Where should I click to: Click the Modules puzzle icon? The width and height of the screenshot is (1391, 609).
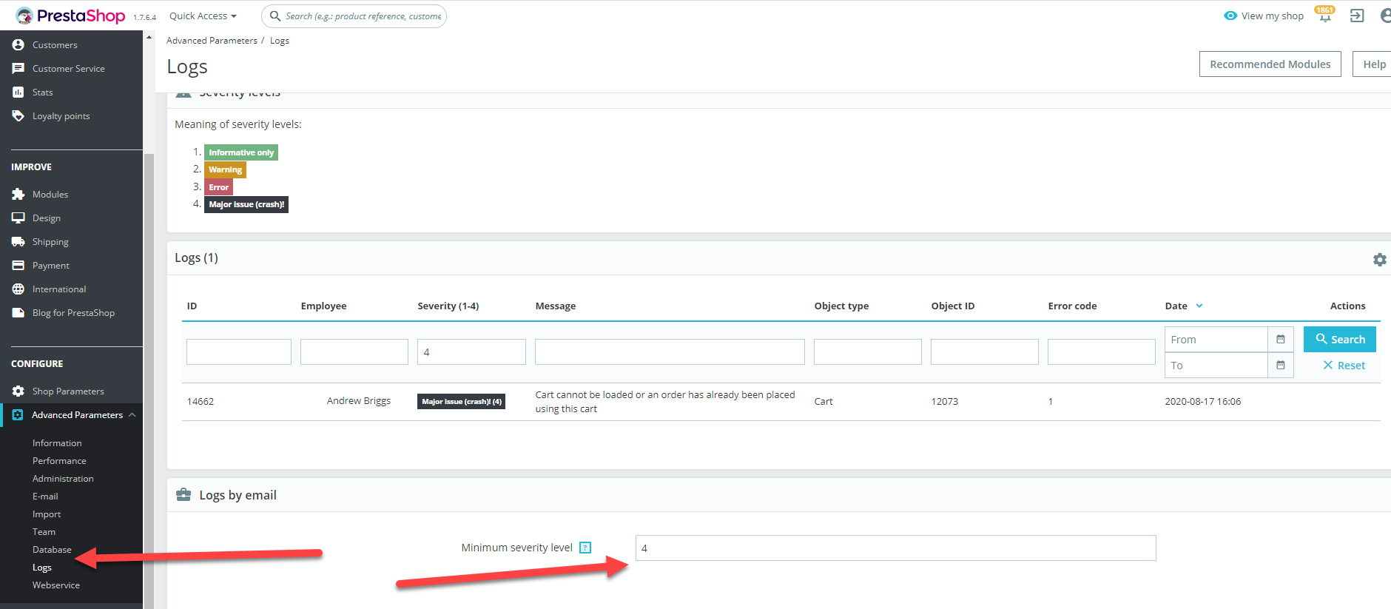pyautogui.click(x=18, y=195)
